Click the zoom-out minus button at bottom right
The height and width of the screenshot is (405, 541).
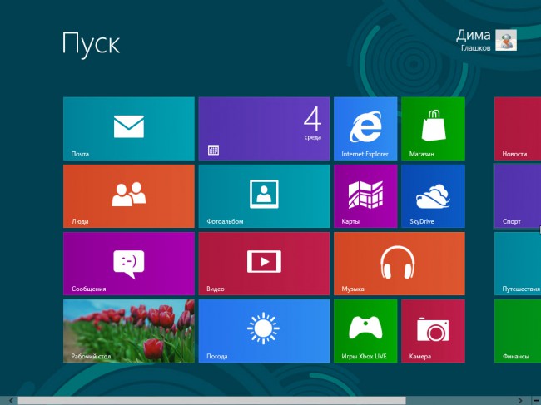(x=536, y=401)
